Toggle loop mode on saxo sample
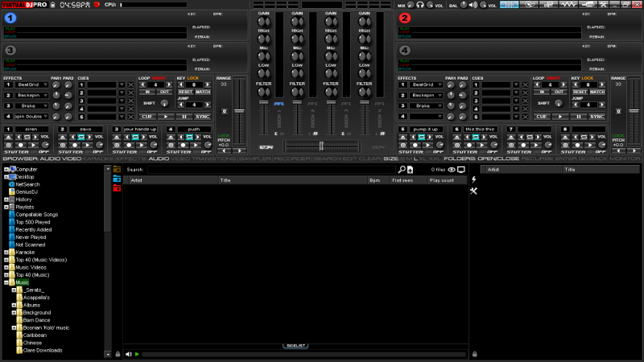Viewport: 644px width, 362px height. click(x=81, y=137)
